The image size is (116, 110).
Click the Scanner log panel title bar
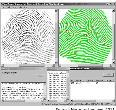[58, 69]
